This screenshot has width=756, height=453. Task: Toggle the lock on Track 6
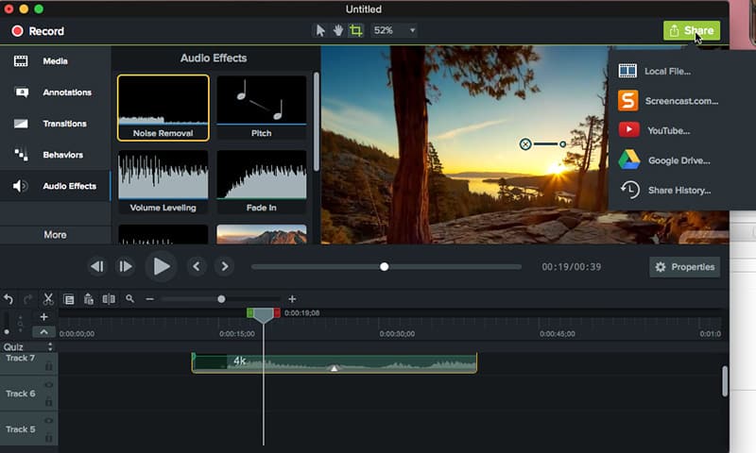click(x=49, y=402)
